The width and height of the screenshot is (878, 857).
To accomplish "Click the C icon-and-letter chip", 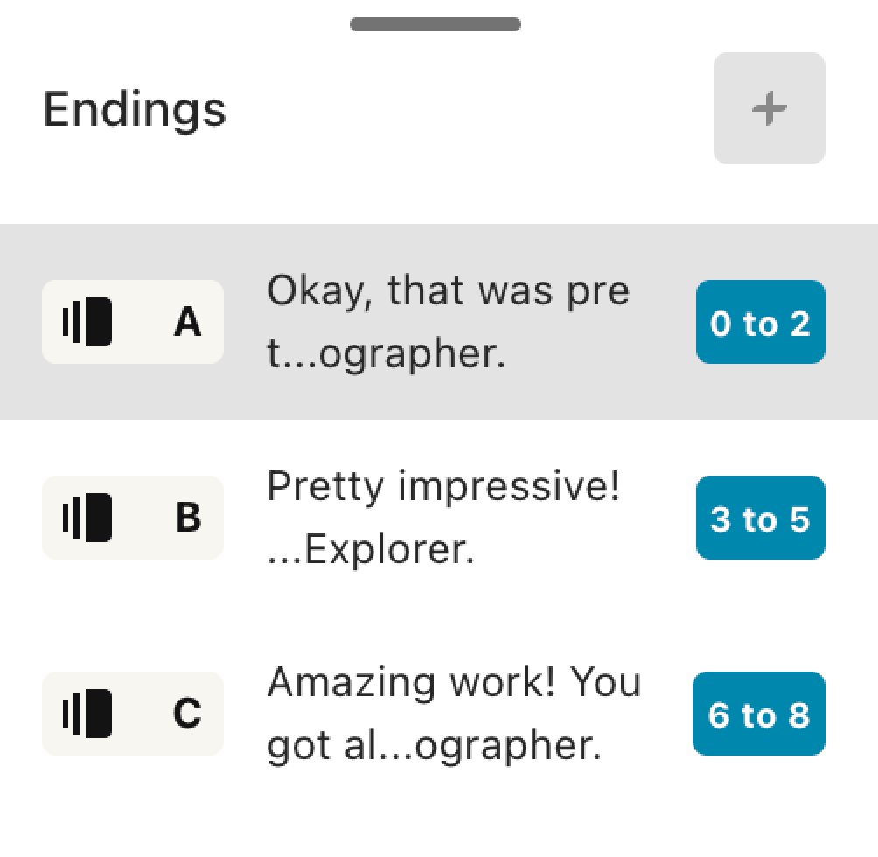I will pos(133,714).
